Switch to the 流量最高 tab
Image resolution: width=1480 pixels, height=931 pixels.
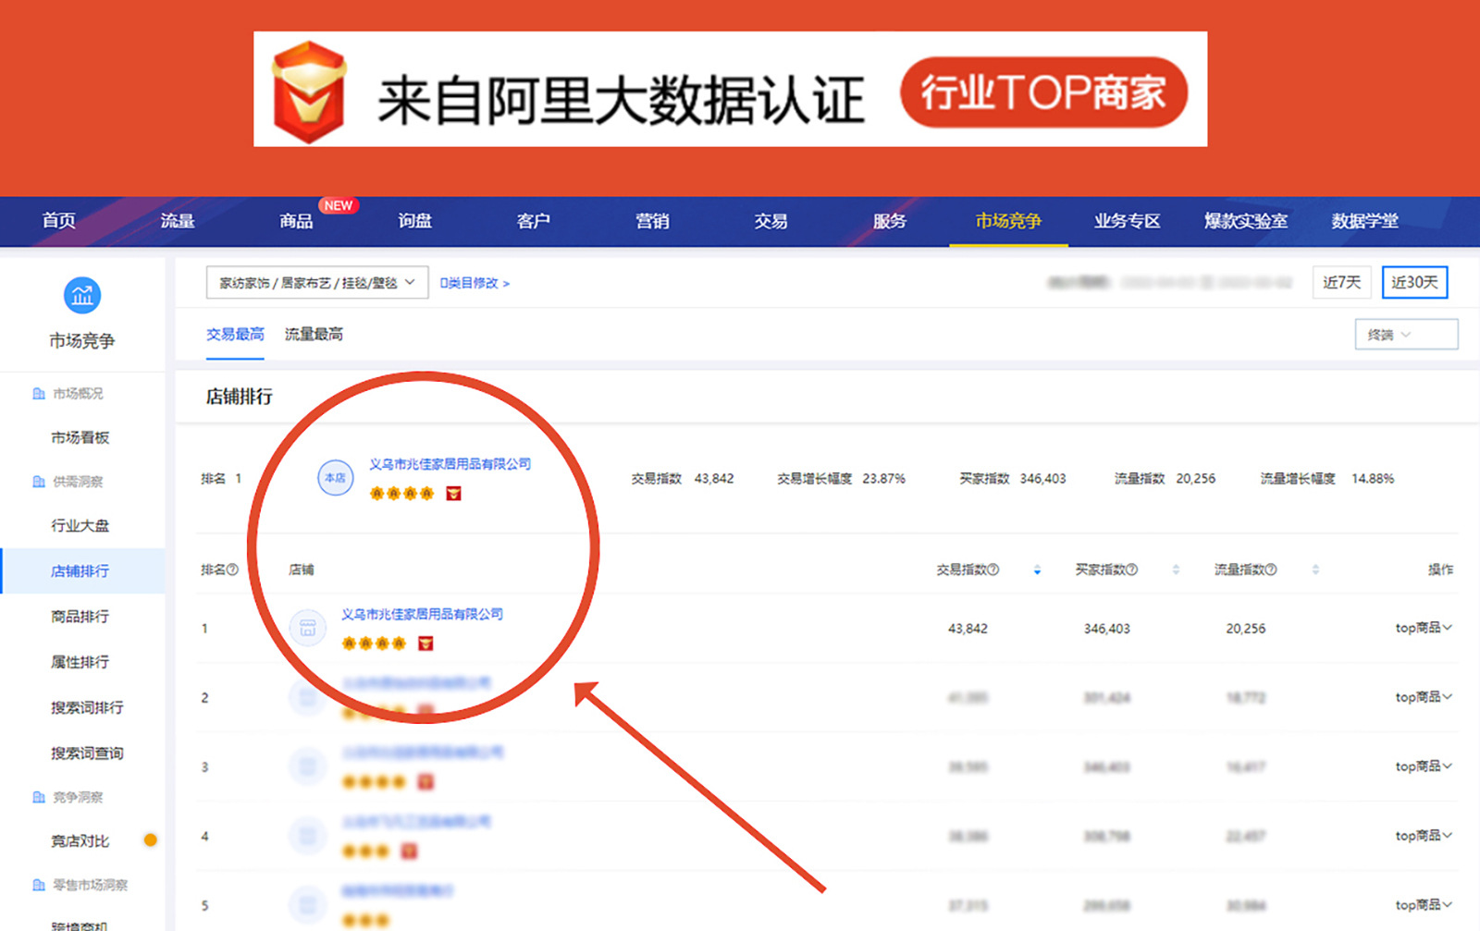pyautogui.click(x=314, y=335)
